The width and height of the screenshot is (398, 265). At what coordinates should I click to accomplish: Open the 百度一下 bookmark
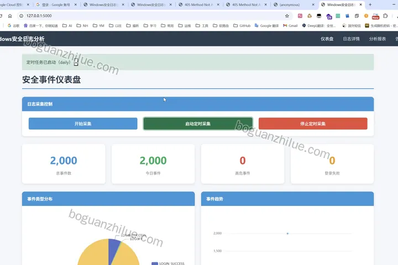pyautogui.click(x=41, y=25)
